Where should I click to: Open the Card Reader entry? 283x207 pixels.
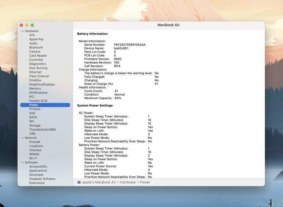click(38, 56)
